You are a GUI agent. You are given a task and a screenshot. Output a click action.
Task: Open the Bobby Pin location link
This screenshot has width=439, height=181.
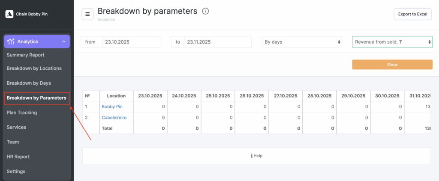pyautogui.click(x=111, y=107)
